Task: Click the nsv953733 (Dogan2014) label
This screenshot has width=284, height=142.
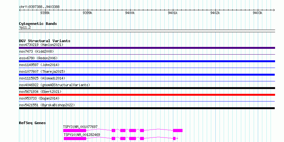Action: tap(39, 98)
